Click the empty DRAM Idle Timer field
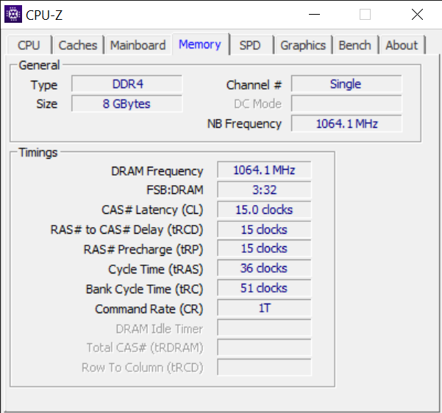The image size is (442, 413). coord(264,327)
